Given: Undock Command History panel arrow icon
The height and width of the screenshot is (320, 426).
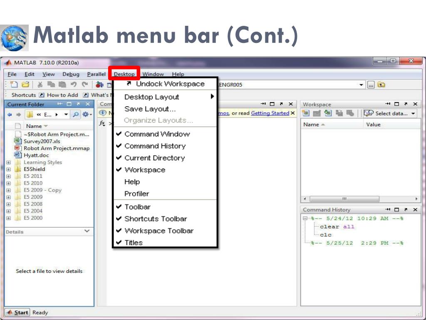Looking at the screenshot, I should point(406,210).
